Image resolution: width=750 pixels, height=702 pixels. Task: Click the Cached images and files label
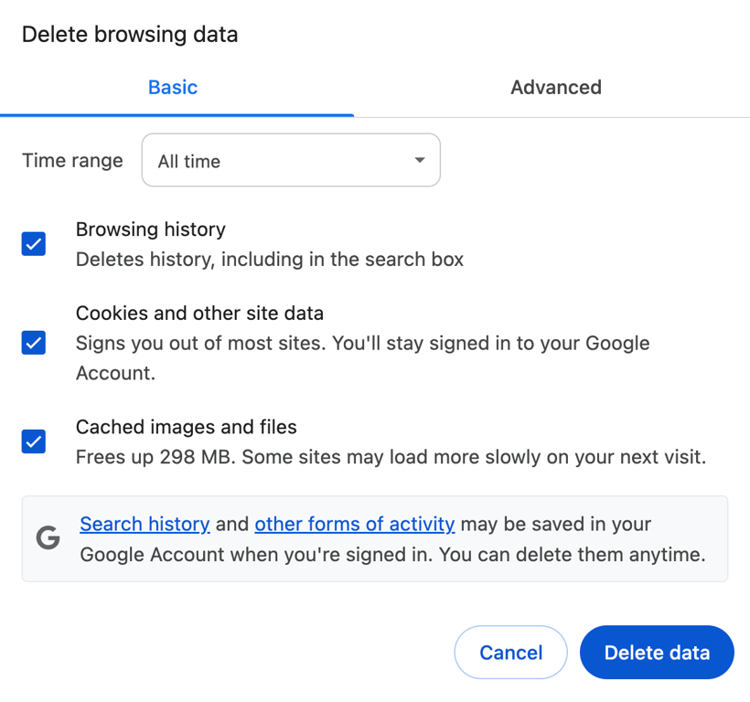(x=186, y=427)
